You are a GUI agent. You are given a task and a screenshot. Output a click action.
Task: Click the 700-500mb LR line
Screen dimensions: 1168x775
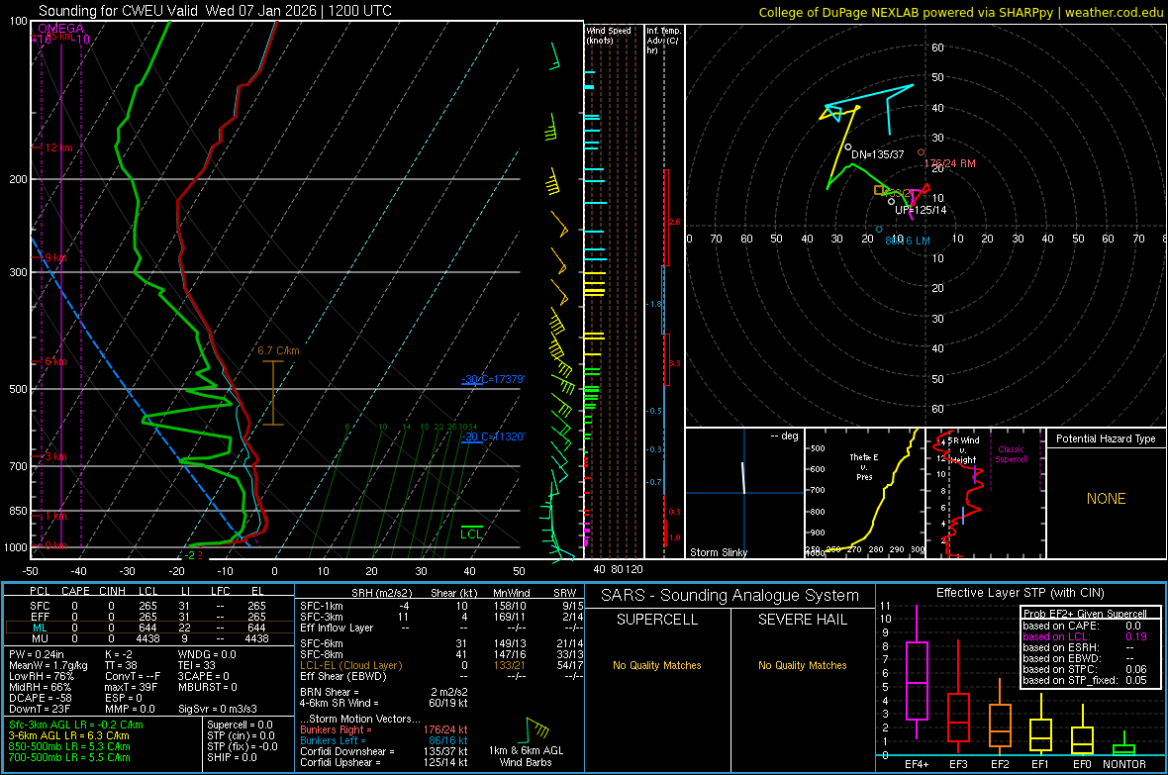click(x=69, y=757)
